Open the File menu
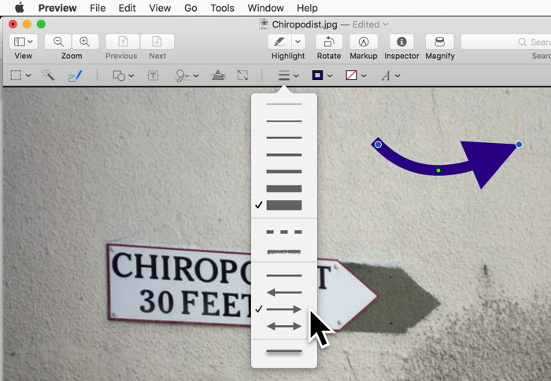Viewport: 551px width, 381px height. coord(98,8)
